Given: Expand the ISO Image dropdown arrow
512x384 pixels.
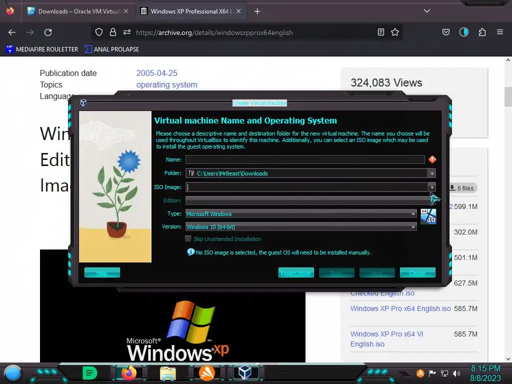Looking at the screenshot, I should 432,187.
